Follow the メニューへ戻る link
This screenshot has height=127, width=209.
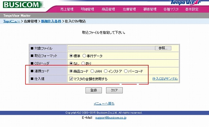click(104, 104)
